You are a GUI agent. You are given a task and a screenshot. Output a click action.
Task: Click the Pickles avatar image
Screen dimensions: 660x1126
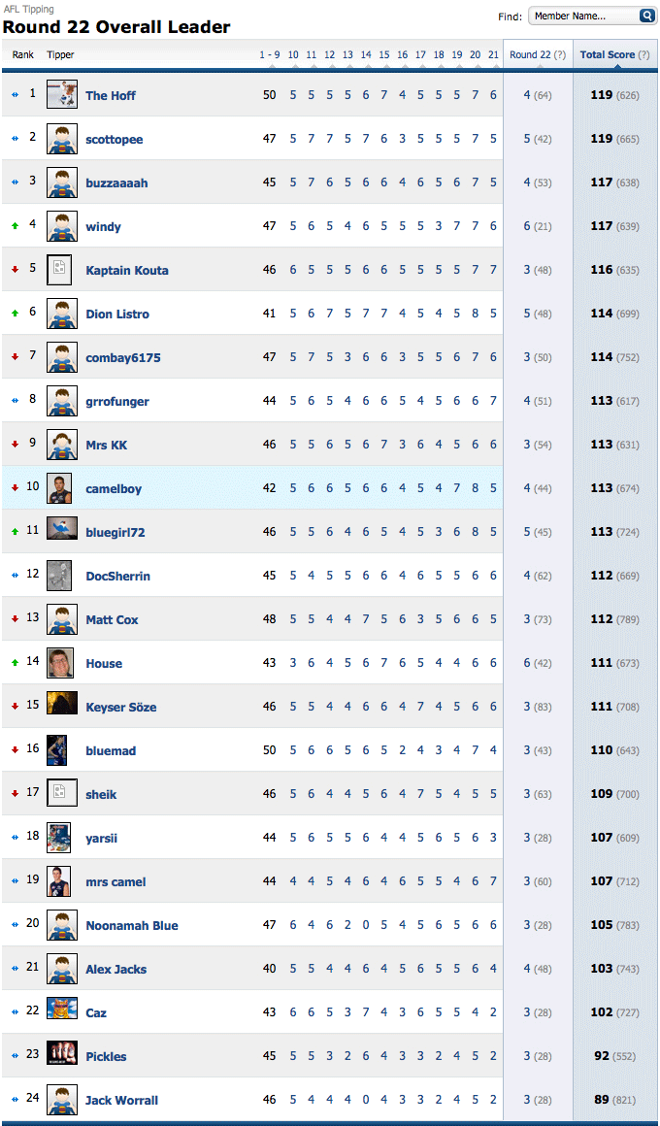(x=62, y=1053)
